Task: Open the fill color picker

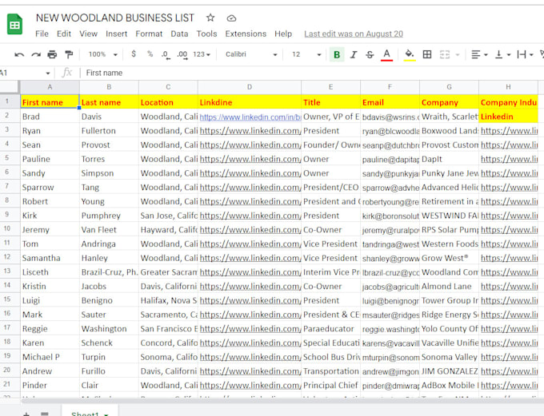Action: tap(410, 55)
